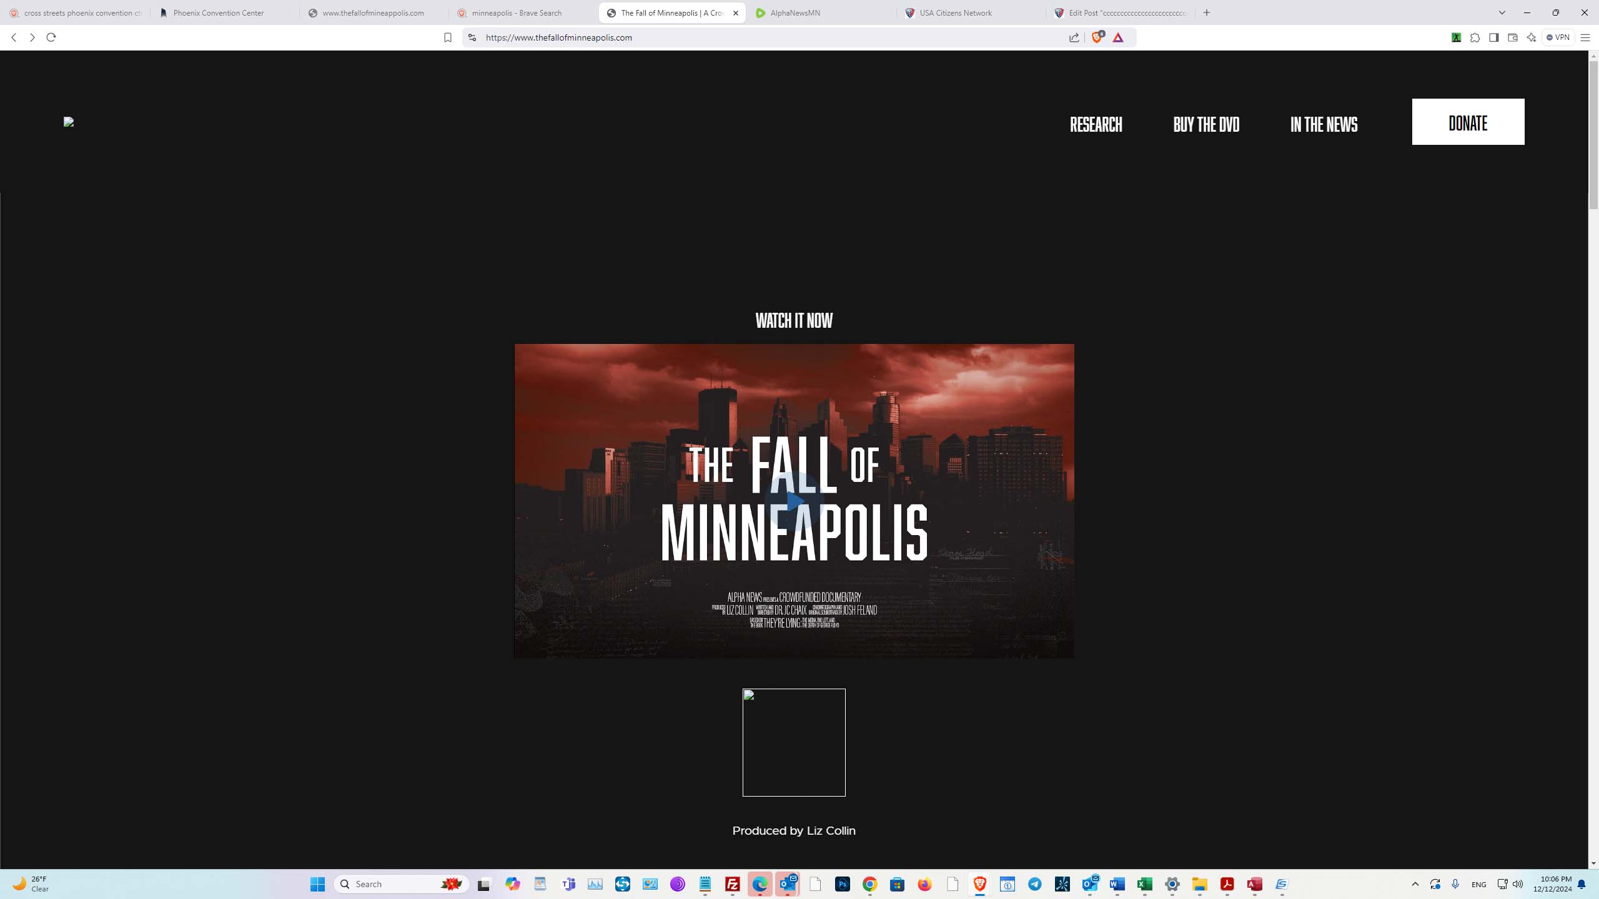Toggle the browser sidebar panel

pyautogui.click(x=1493, y=37)
